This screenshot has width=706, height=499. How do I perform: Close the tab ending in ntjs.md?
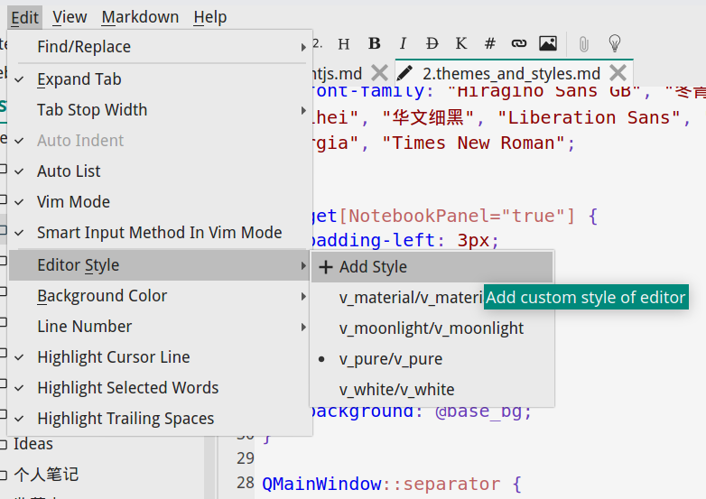click(x=379, y=73)
